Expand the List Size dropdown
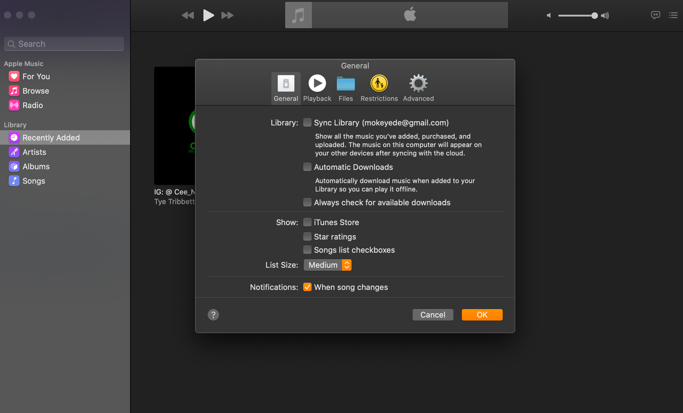The image size is (683, 413). point(327,264)
